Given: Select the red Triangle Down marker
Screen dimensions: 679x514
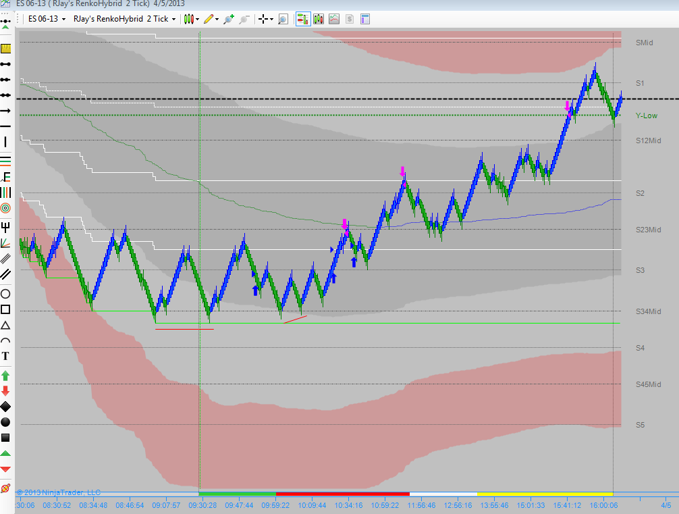Looking at the screenshot, I should (x=5, y=469).
